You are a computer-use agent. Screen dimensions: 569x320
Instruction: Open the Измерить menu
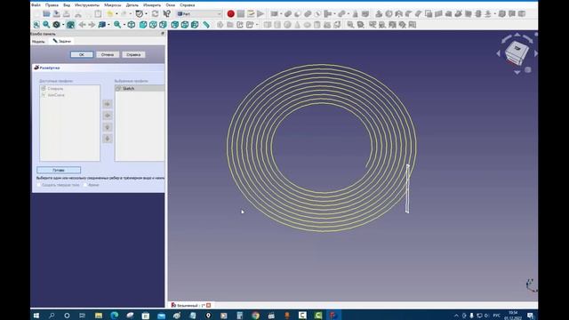[x=152, y=5]
